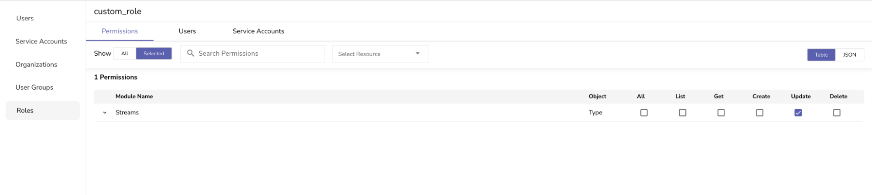Screen dimensions: 872x195
Task: Go to User Groups in sidebar
Action: point(34,87)
